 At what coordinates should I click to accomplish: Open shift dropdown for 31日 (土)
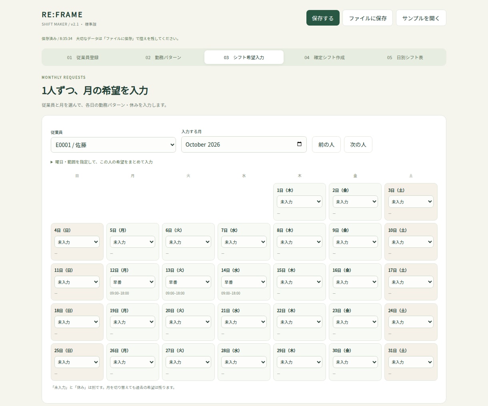pos(411,362)
